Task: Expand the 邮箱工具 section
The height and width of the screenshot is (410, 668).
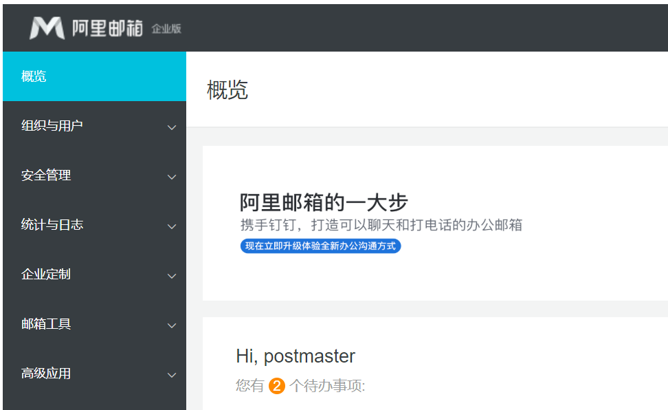Action: pos(171,325)
